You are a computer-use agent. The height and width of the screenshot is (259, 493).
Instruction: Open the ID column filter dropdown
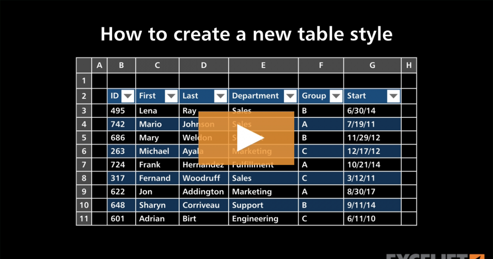pos(128,96)
